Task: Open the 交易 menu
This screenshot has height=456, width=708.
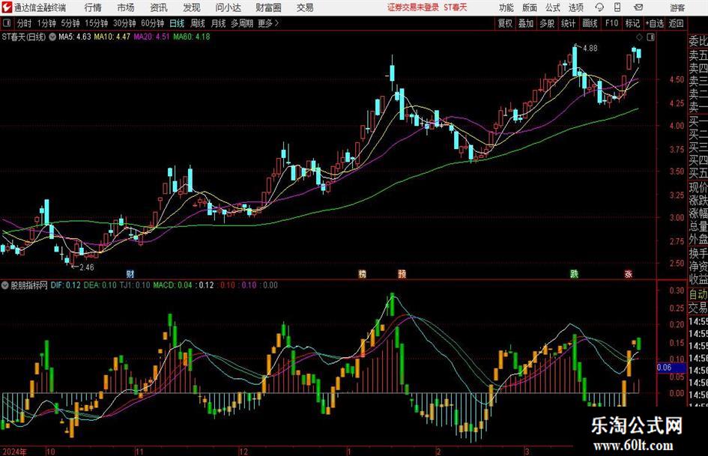Action: tap(305, 7)
